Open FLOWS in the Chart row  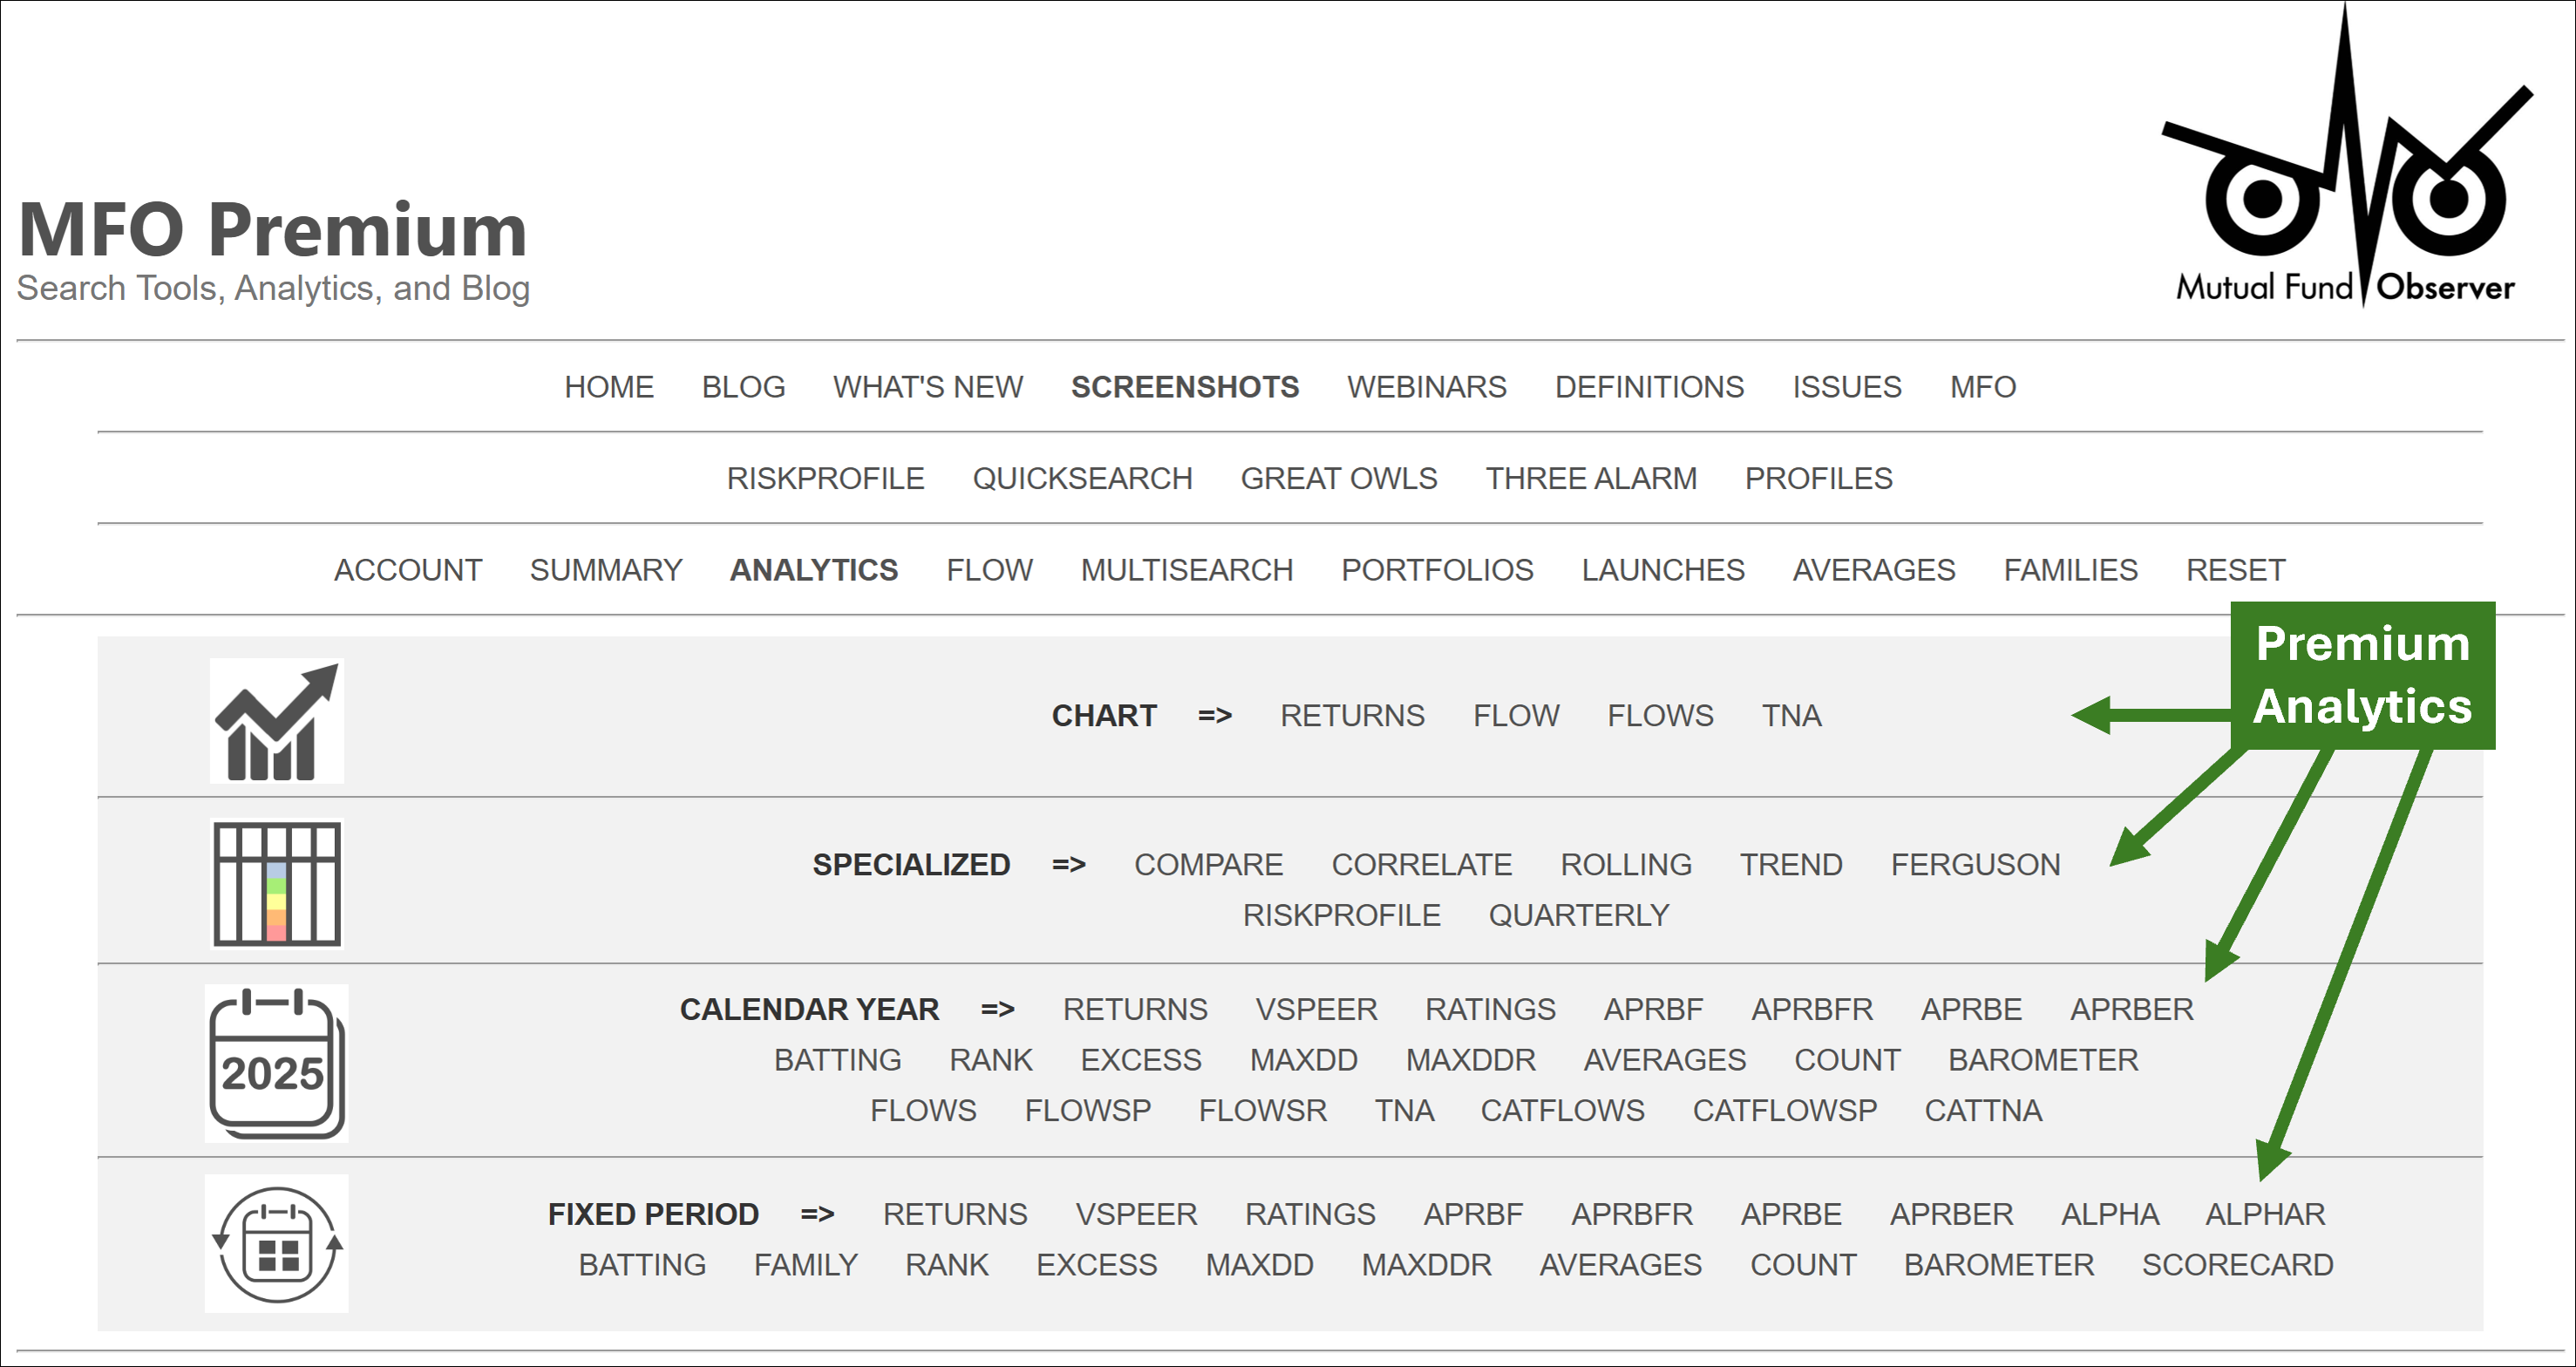(x=1660, y=716)
